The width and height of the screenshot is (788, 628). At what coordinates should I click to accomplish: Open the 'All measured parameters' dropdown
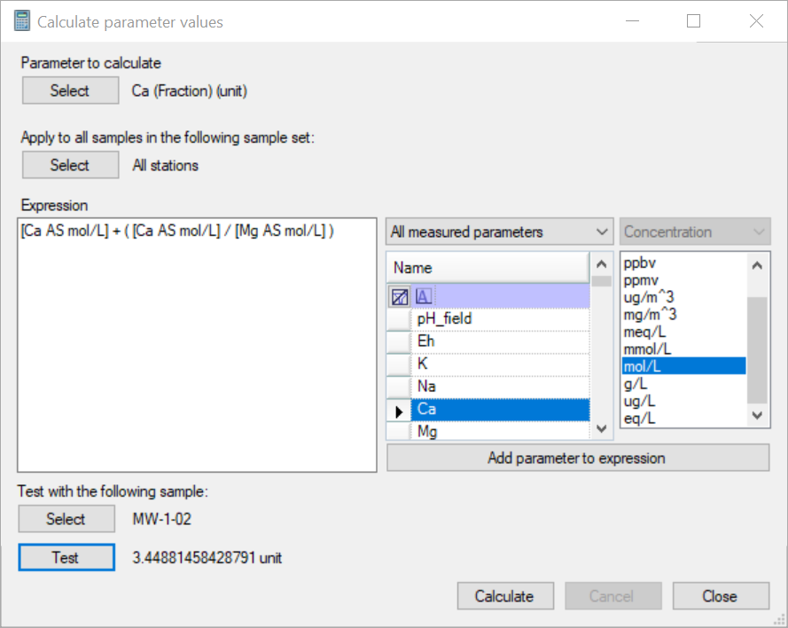click(500, 232)
